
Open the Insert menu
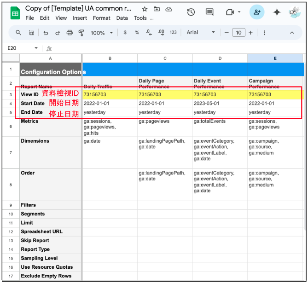coord(80,18)
